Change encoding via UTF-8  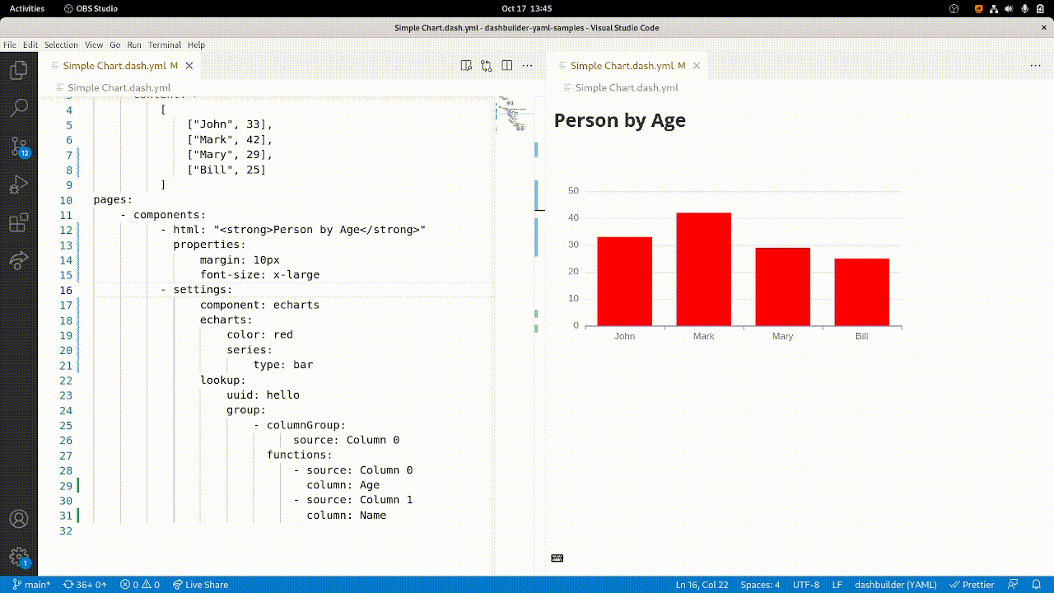pyautogui.click(x=806, y=585)
